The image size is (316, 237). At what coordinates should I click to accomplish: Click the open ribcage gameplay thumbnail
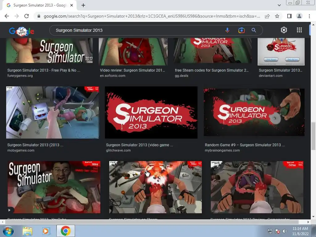257,187
